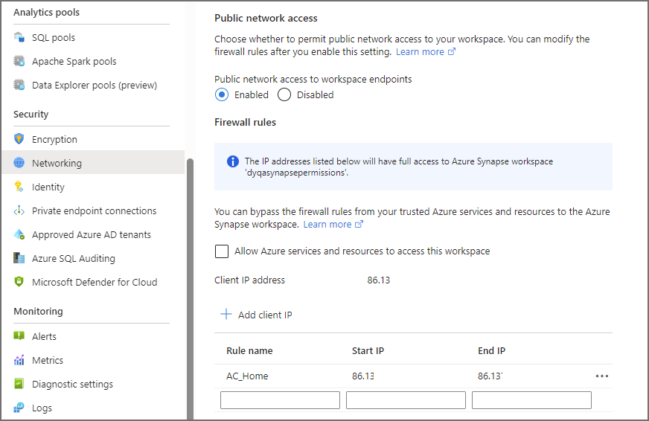Click the SQL pools icon
The width and height of the screenshot is (649, 421).
(x=19, y=37)
